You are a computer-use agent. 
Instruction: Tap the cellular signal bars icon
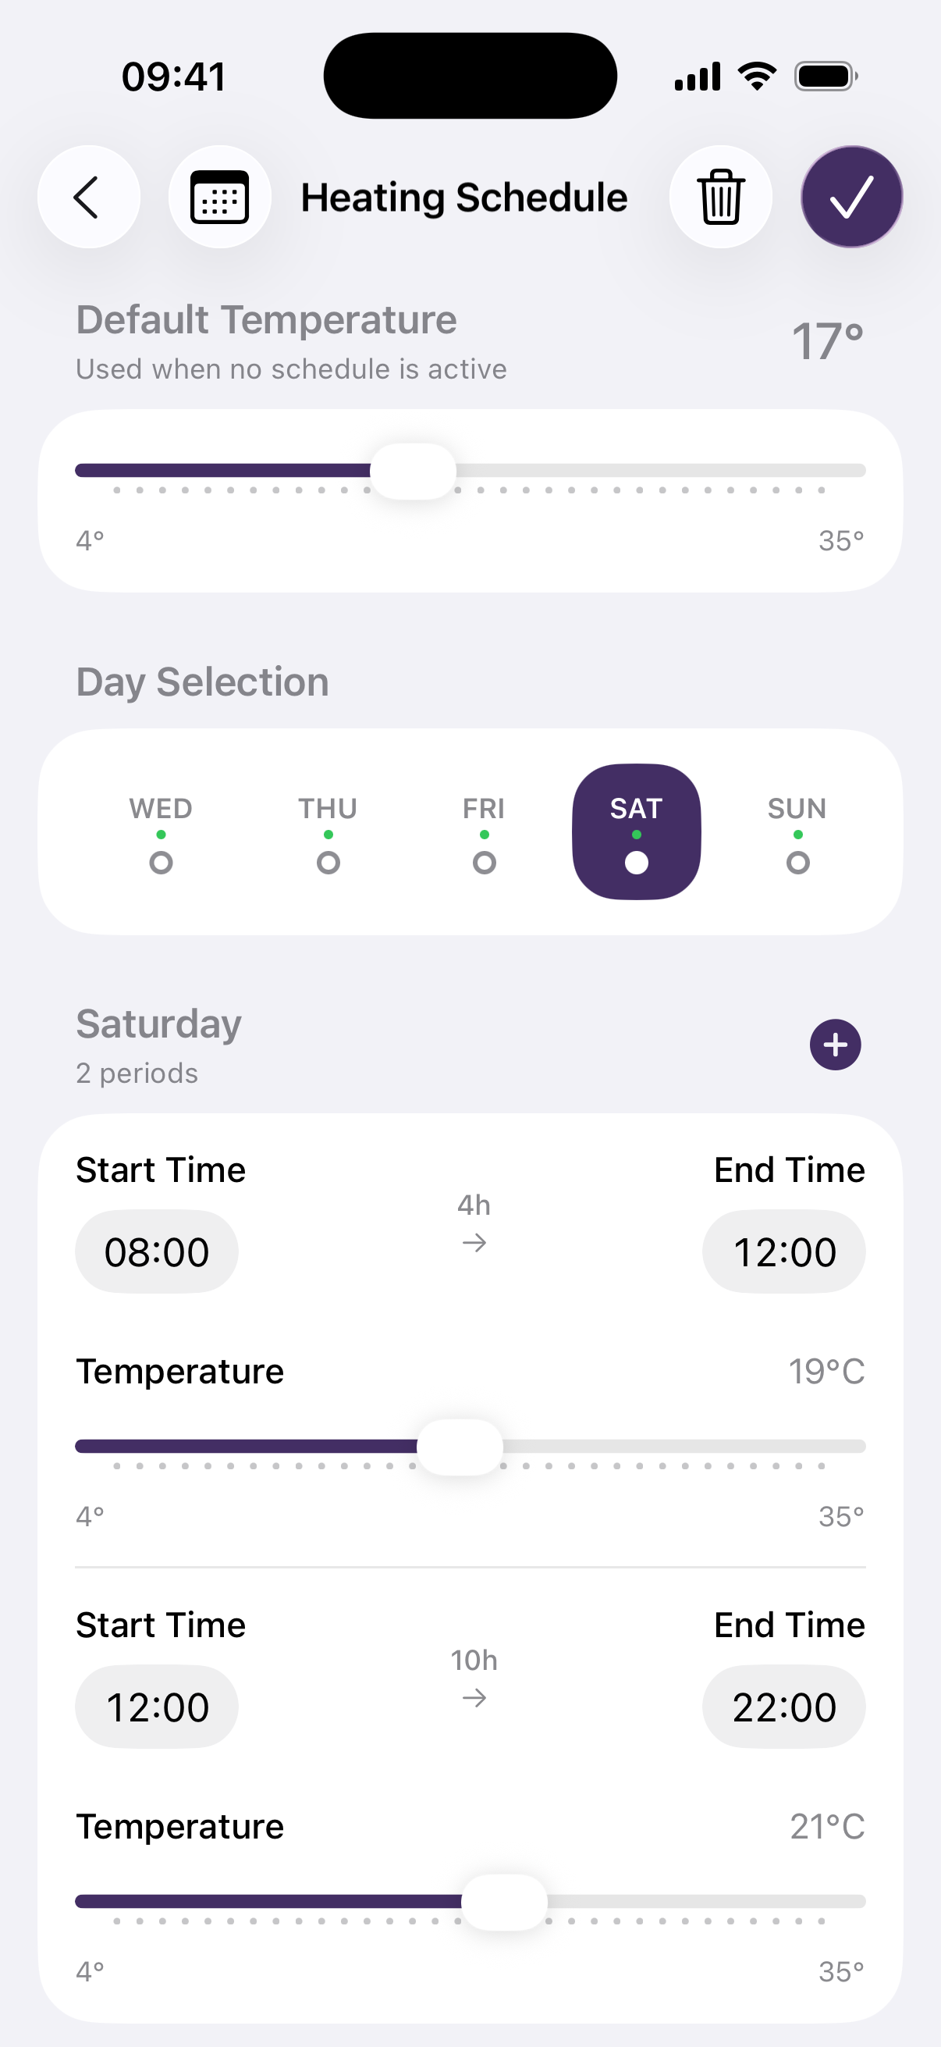tap(698, 77)
